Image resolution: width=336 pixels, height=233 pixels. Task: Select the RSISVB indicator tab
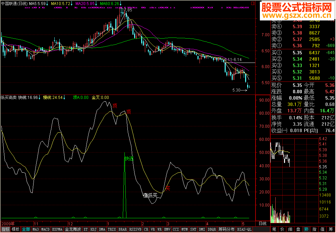[135, 229]
